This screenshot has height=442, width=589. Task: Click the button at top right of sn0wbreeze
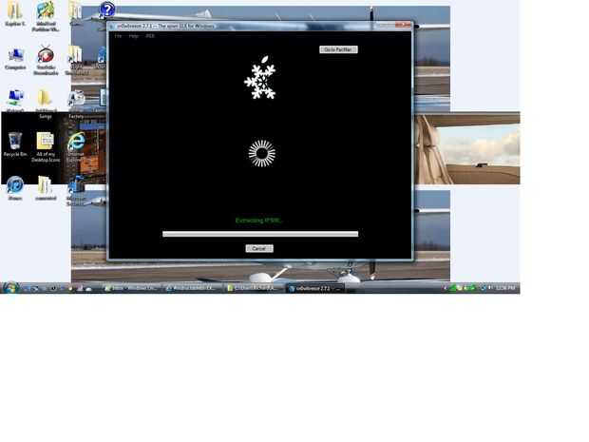pos(338,49)
